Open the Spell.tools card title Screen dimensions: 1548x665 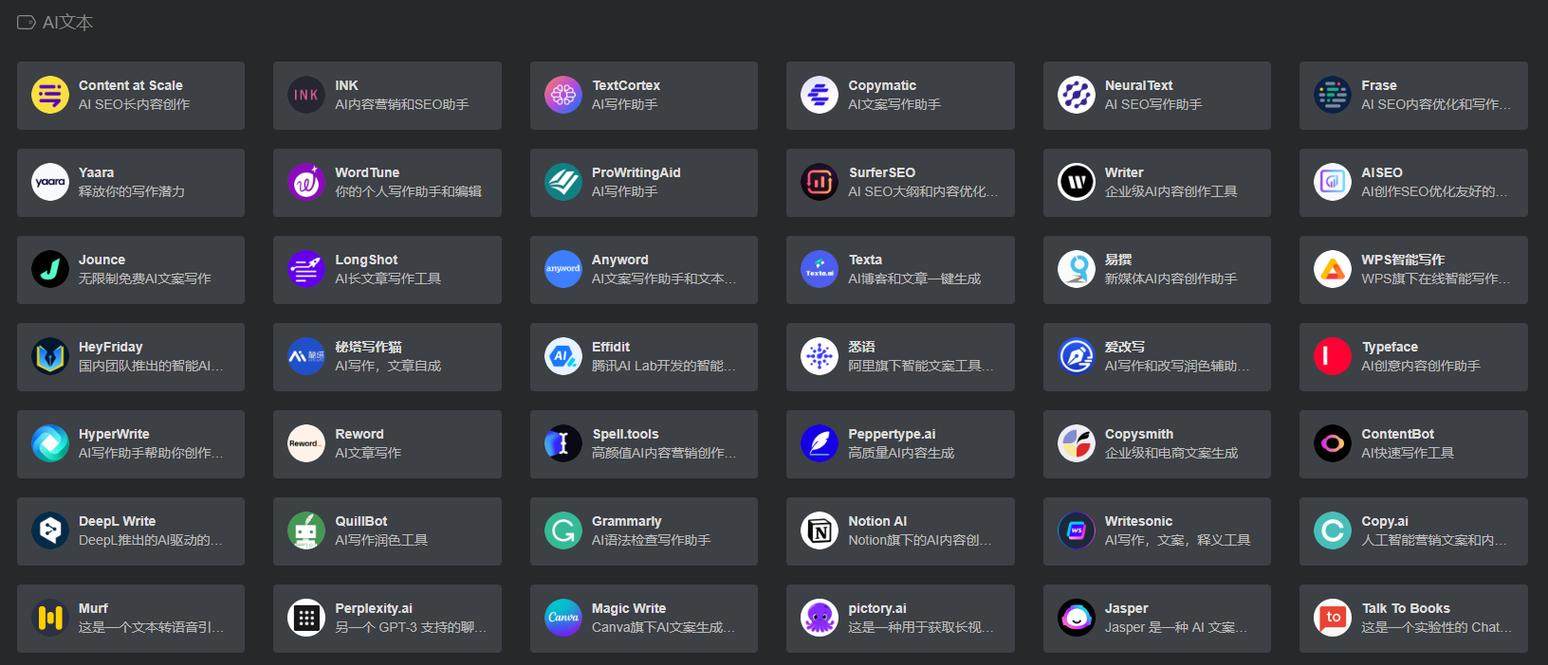tap(625, 434)
